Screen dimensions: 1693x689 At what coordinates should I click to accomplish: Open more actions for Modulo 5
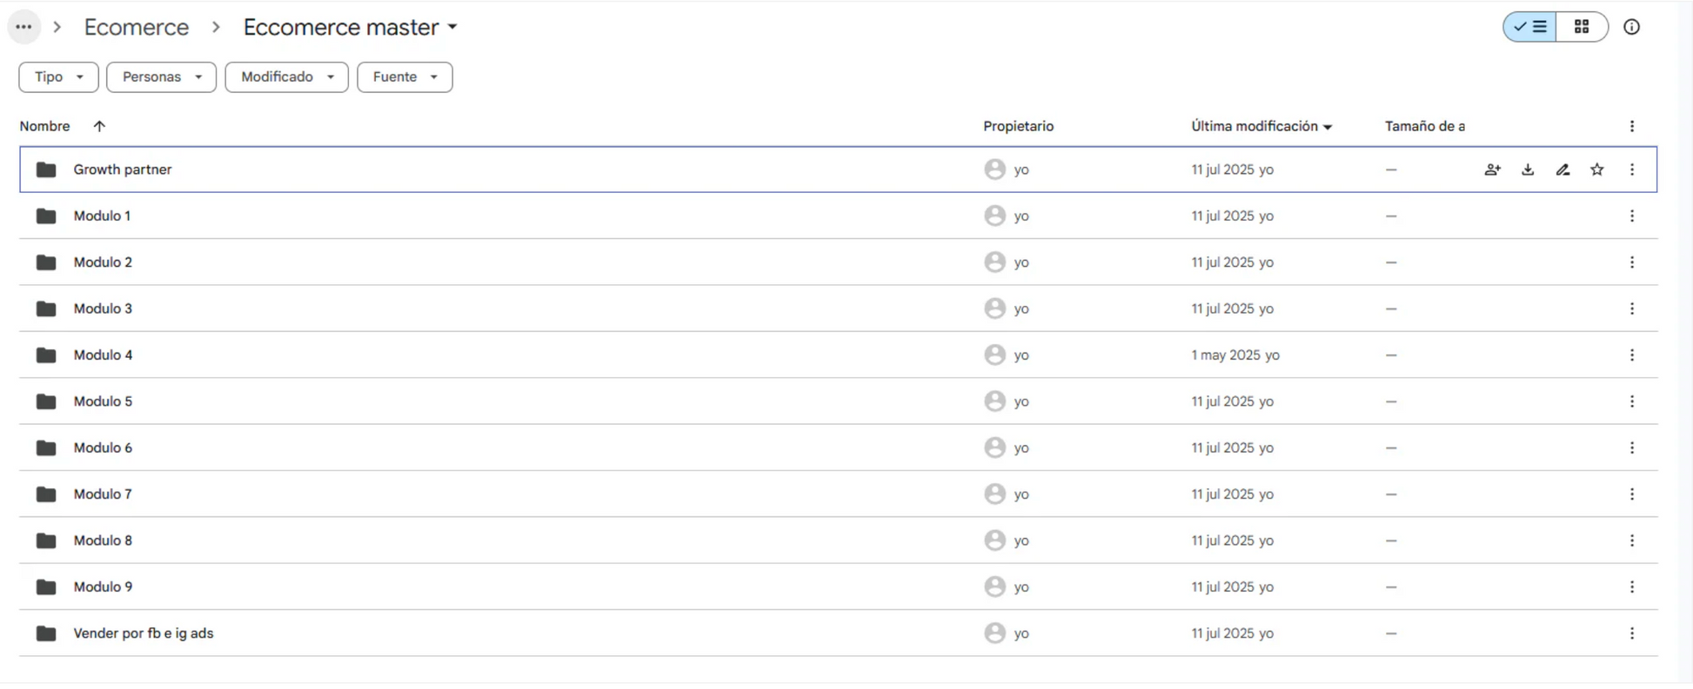1632,401
